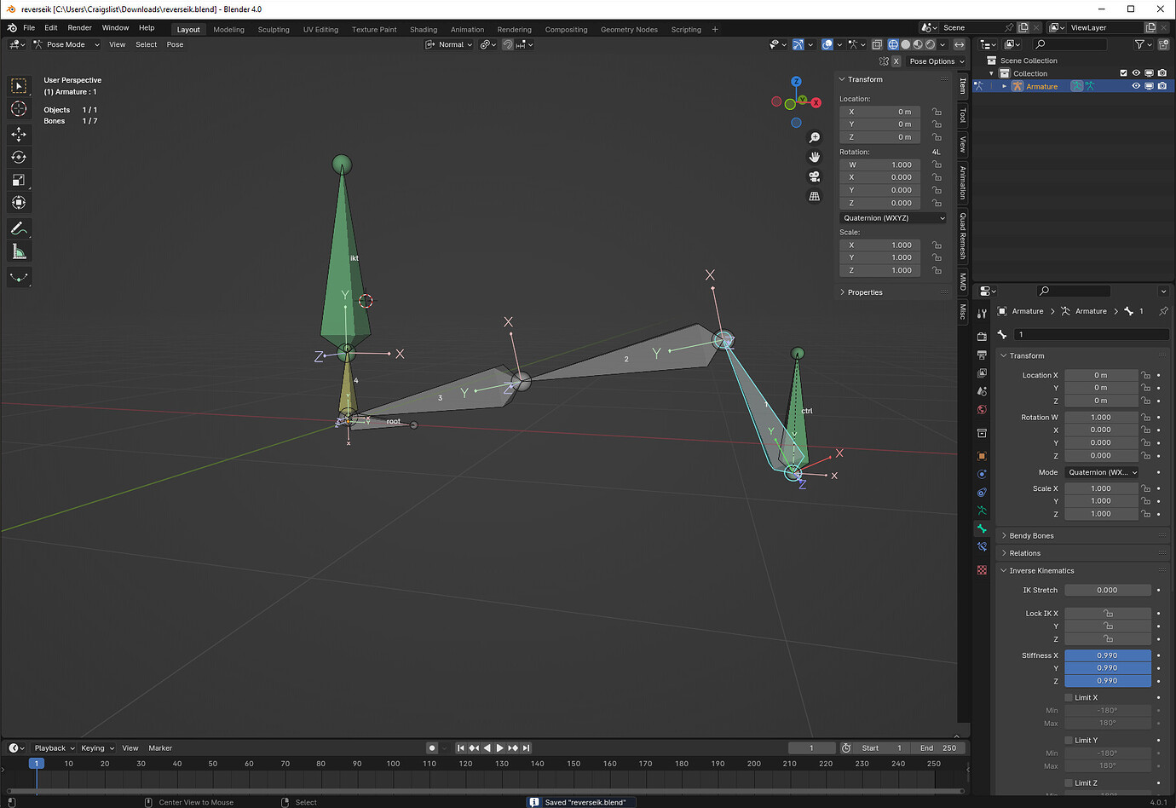Switch perspective/orthographic with grid icon

coord(815,196)
